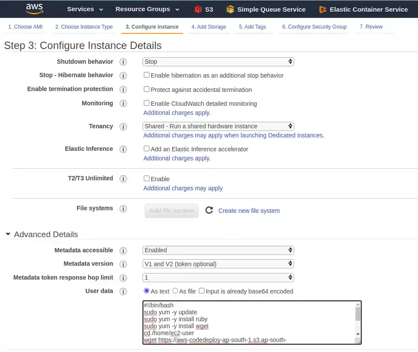The height and width of the screenshot is (352, 418).
Task: Open the Services menu
Action: 85,9
